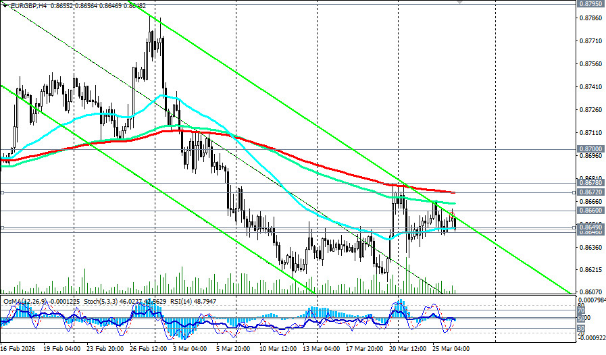
Task: Click the 17 Mar 20:00 time axis label
Action: pyautogui.click(x=364, y=349)
